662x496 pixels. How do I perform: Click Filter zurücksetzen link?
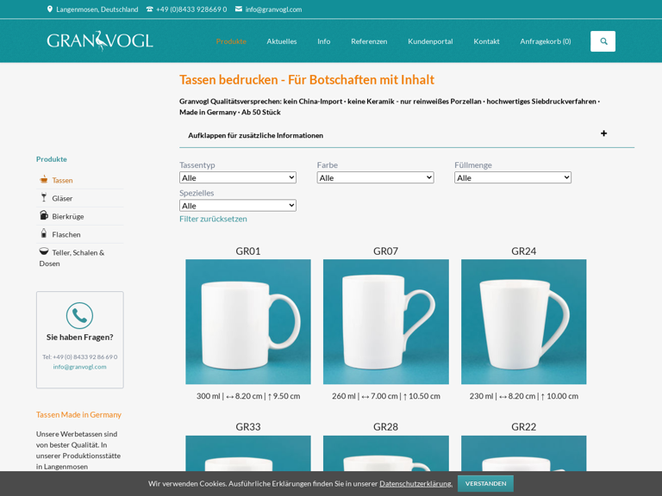pyautogui.click(x=213, y=219)
